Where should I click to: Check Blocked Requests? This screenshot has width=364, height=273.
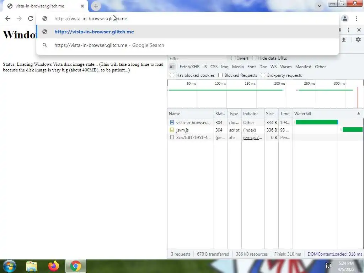(220, 75)
